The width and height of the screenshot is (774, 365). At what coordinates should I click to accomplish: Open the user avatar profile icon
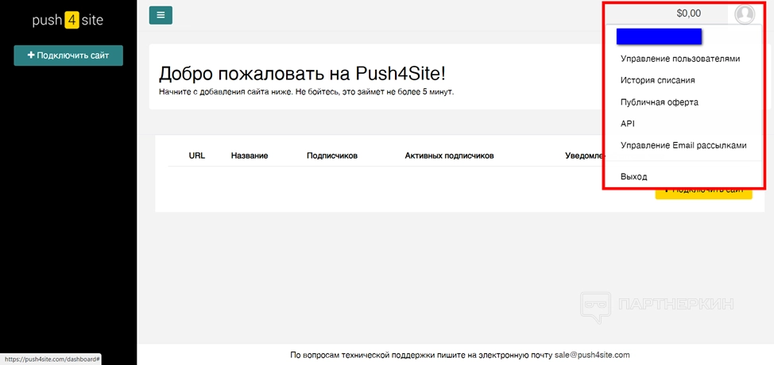pos(745,13)
